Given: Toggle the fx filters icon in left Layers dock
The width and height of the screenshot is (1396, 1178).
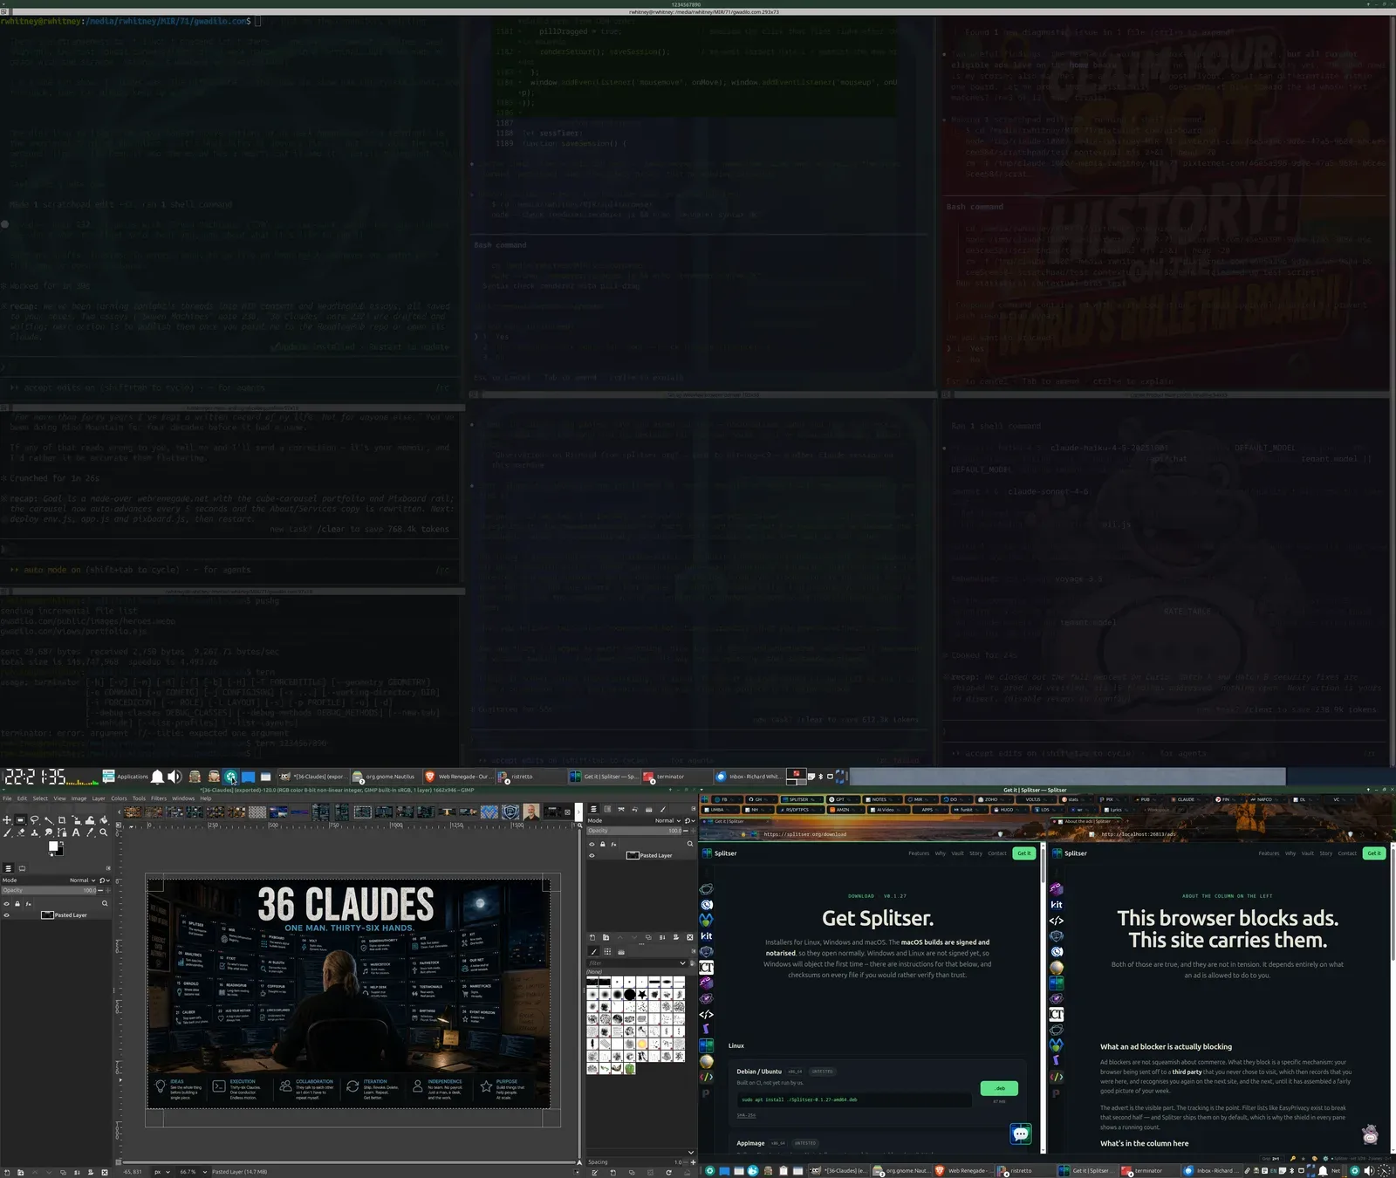Looking at the screenshot, I should tap(29, 903).
